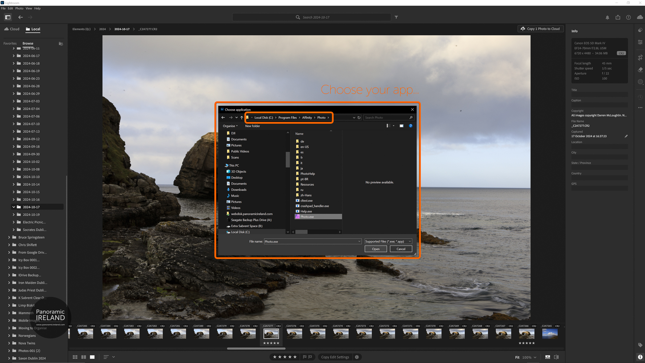Viewport: 645px width, 363px height.
Task: Open the more options ellipsis in right toolbar
Action: (640, 108)
